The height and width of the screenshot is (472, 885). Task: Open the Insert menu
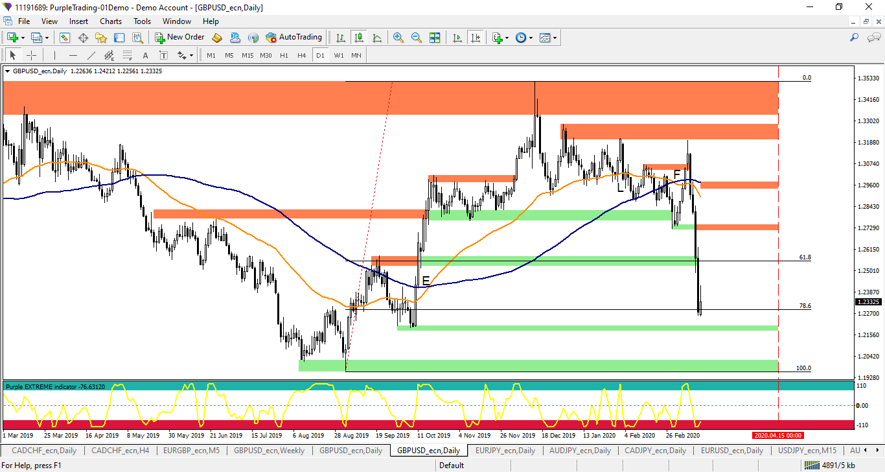(x=79, y=21)
